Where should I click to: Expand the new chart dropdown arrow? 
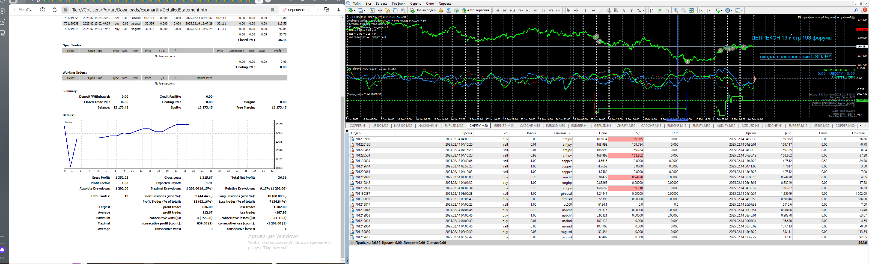tap(354, 10)
